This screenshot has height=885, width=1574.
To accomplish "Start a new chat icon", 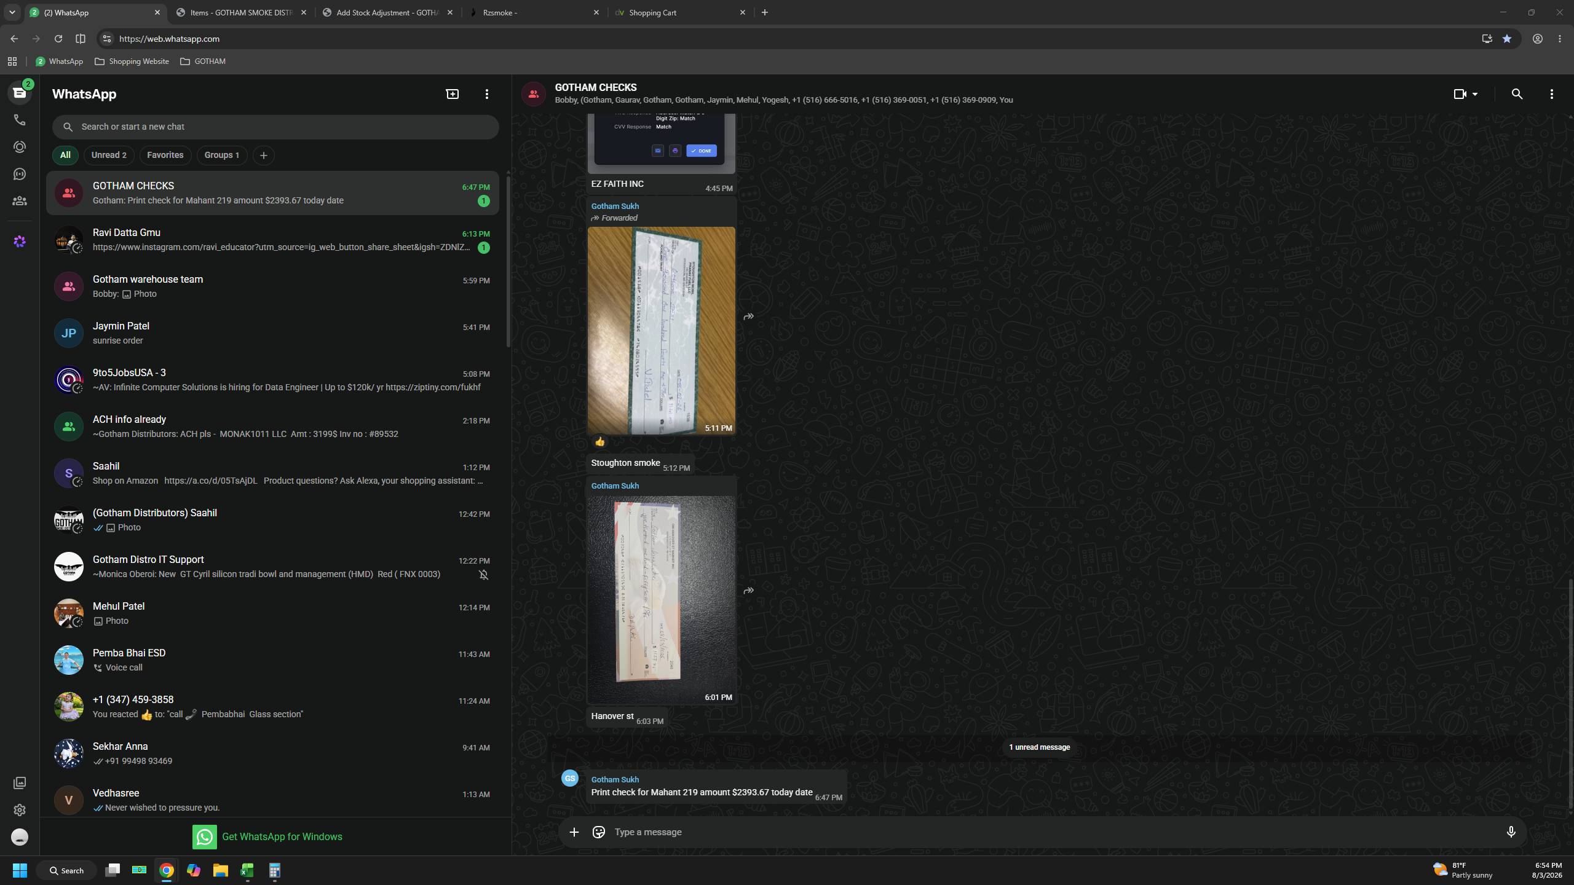I will click(x=453, y=94).
